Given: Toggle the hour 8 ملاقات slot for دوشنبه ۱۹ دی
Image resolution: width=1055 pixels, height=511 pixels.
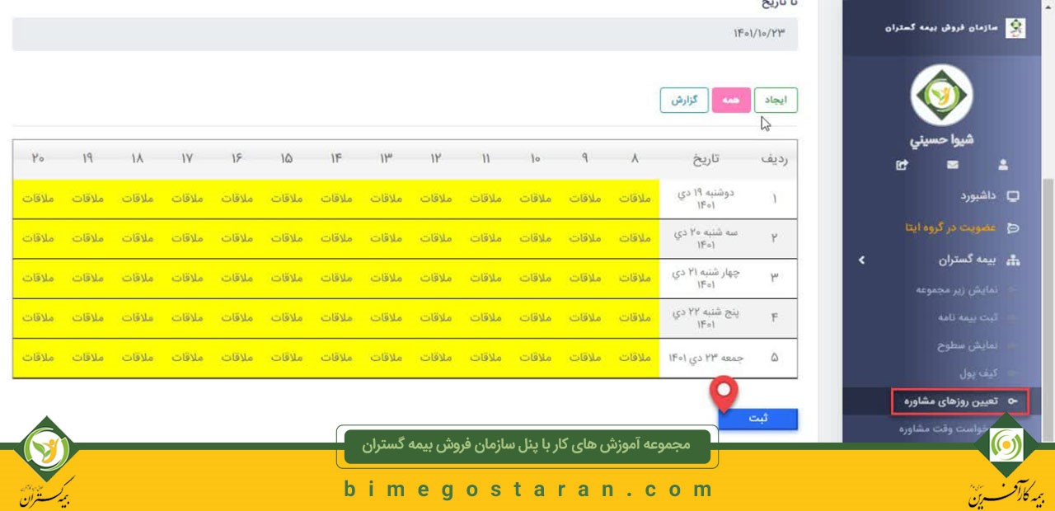Looking at the screenshot, I should (634, 199).
